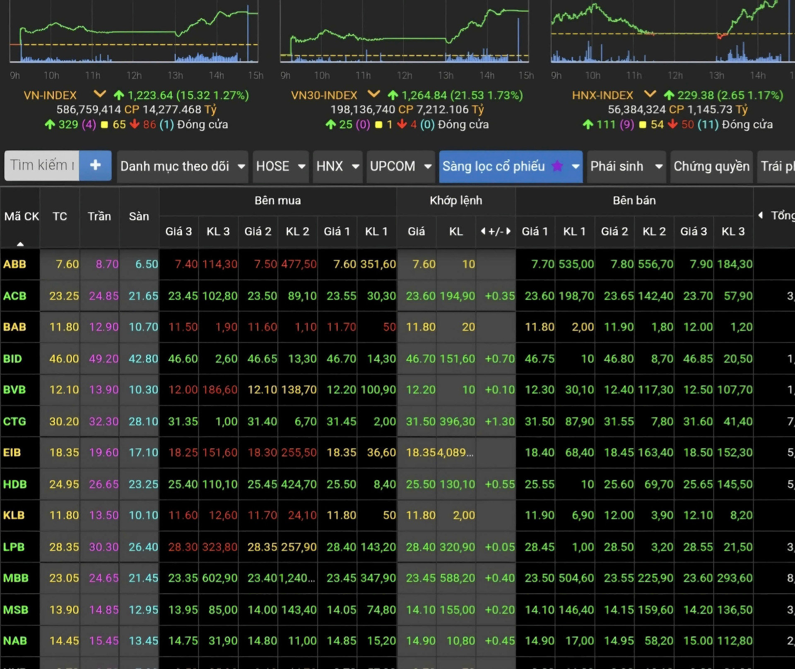The image size is (795, 669).
Task: Click VN30 advancers count 25
Action: point(346,125)
